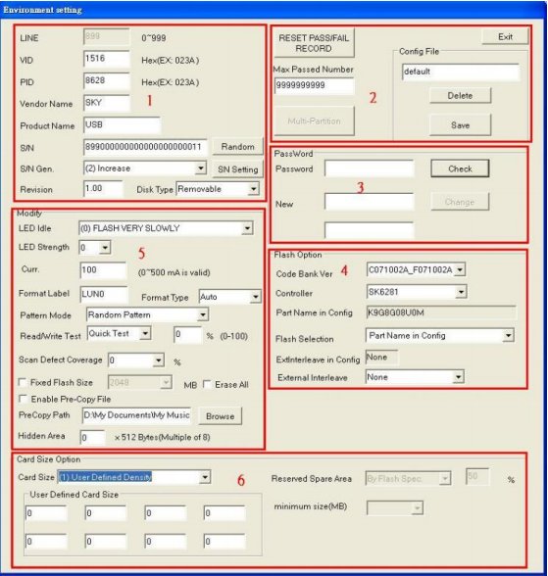
Task: Click the VID input field
Action: click(x=107, y=59)
